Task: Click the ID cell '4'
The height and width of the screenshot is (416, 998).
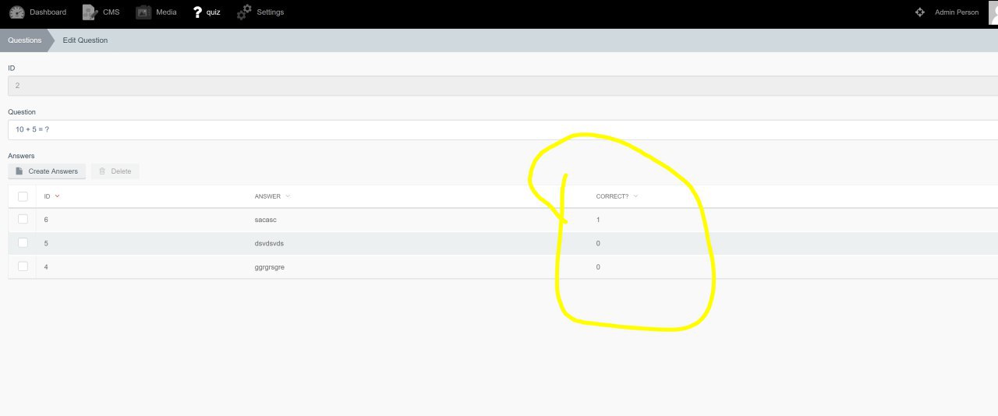Action: click(46, 266)
